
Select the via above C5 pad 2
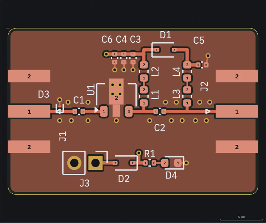click(x=208, y=56)
